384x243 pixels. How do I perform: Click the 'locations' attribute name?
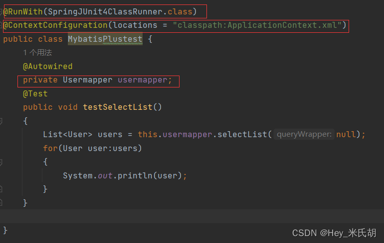[135, 25]
